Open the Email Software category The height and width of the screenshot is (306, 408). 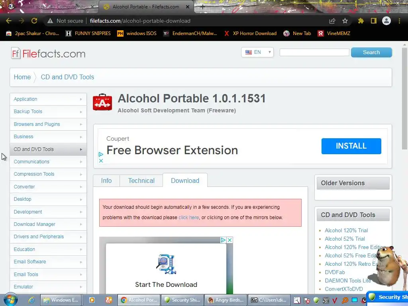pyautogui.click(x=48, y=262)
